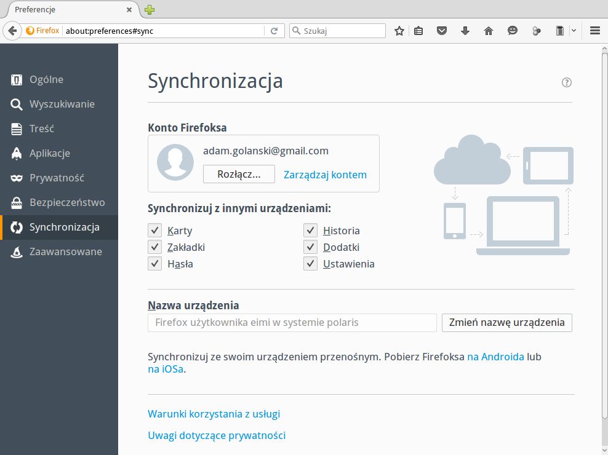Open the Wyszukiwanie preferences section
This screenshot has width=608, height=455.
coord(59,104)
